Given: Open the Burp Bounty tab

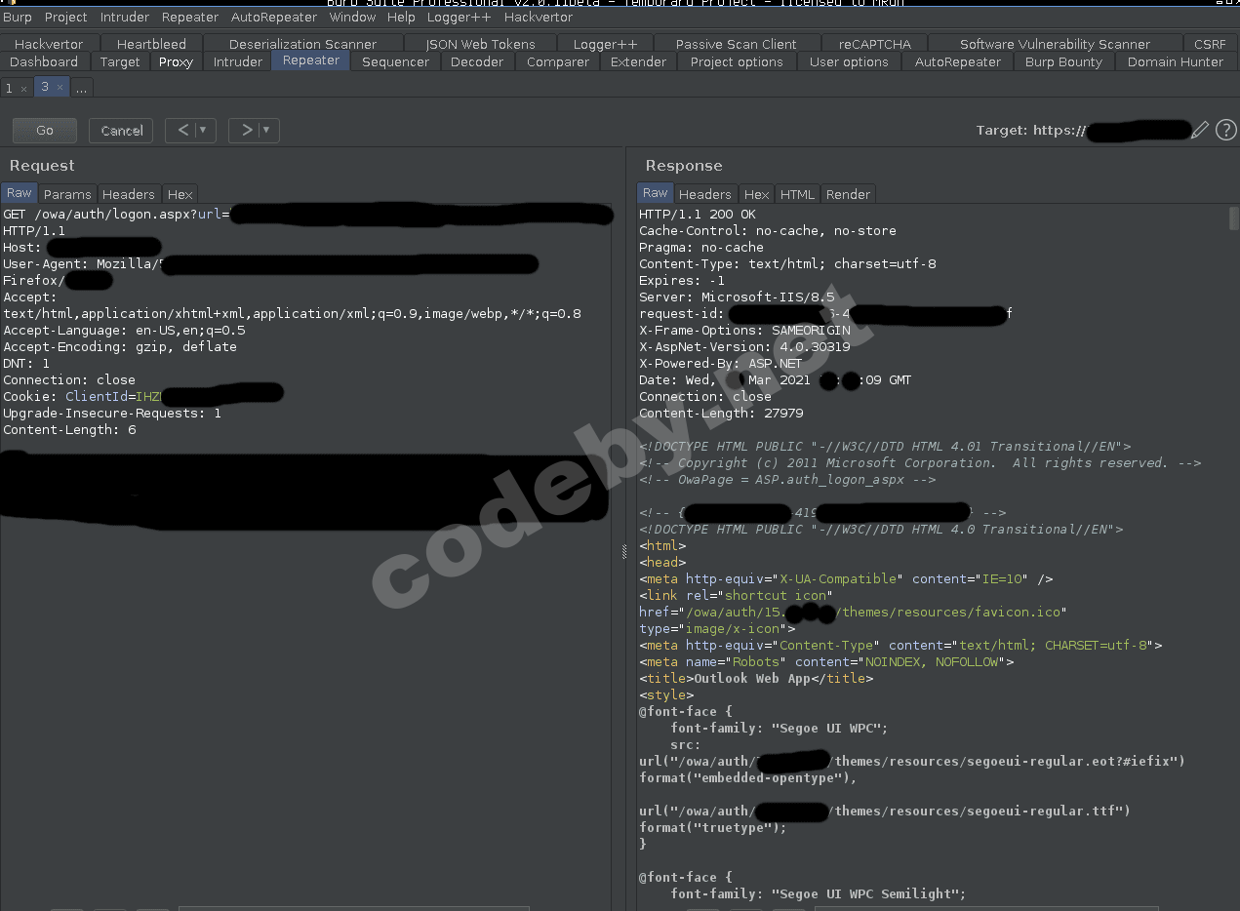Looking at the screenshot, I should pyautogui.click(x=1063, y=61).
